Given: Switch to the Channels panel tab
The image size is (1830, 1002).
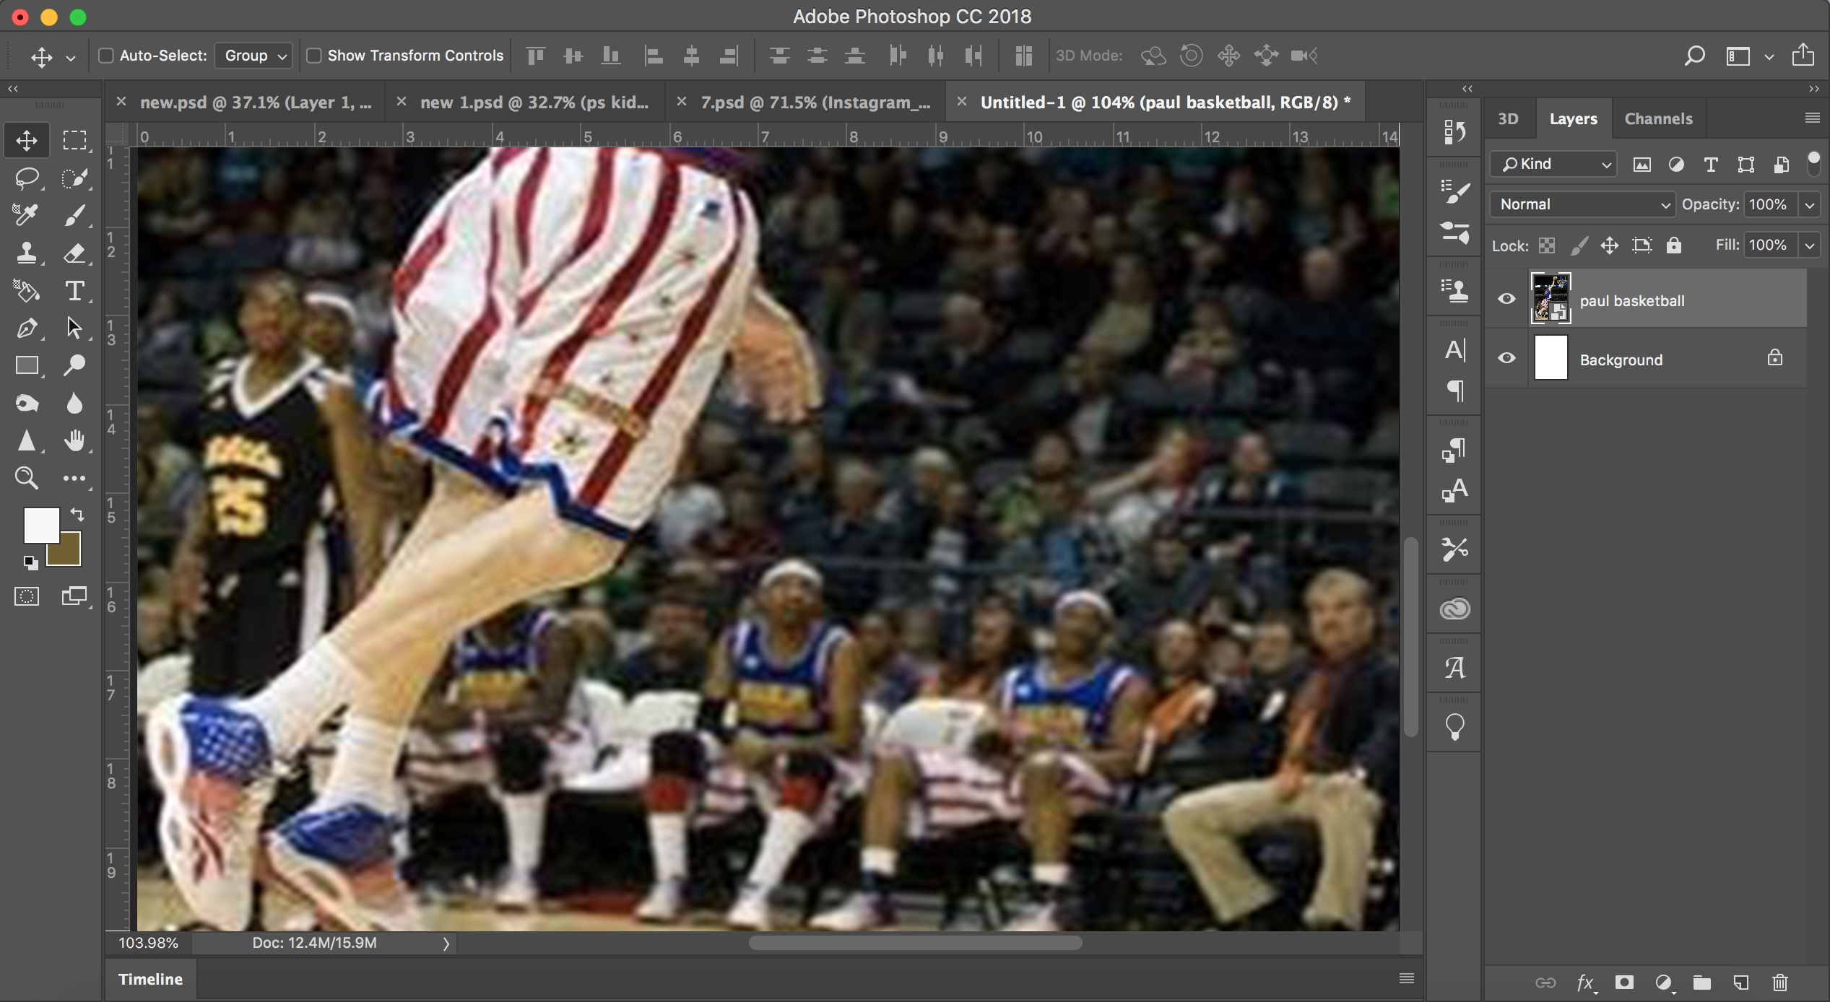Looking at the screenshot, I should pyautogui.click(x=1658, y=118).
